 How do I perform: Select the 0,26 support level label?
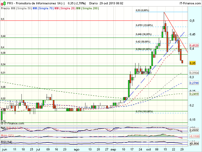3,87
